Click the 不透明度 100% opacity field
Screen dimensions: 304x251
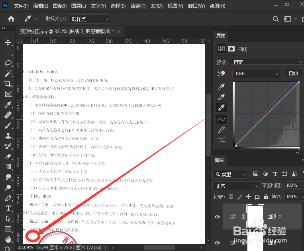click(292, 185)
